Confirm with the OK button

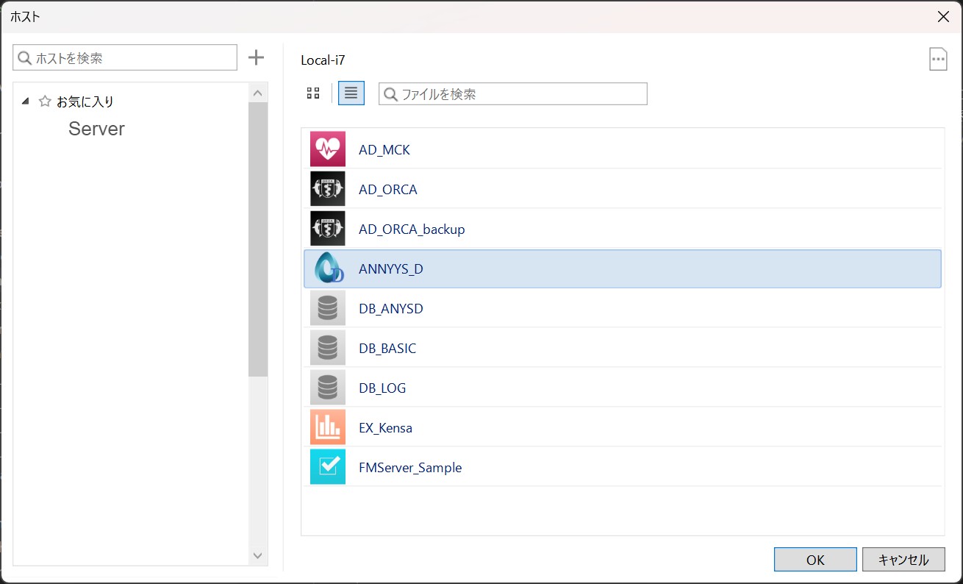[815, 560]
